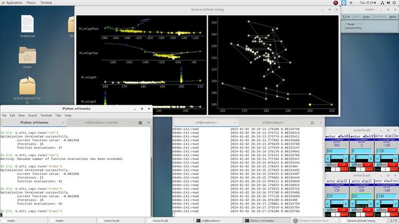
Task: Tweak mCapiPitch motor forward with '>' button
Action: (x=395, y=203)
